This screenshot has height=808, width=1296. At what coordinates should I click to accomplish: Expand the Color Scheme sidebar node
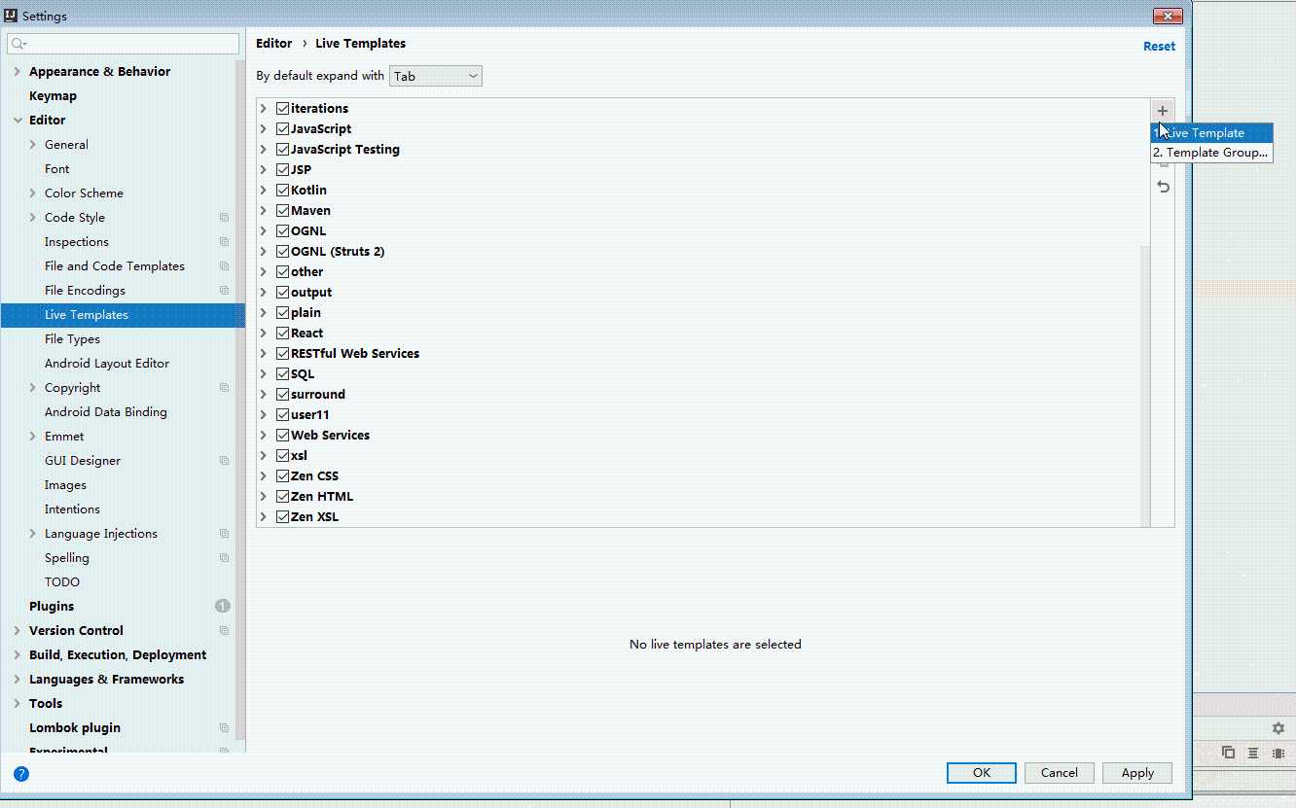33,193
